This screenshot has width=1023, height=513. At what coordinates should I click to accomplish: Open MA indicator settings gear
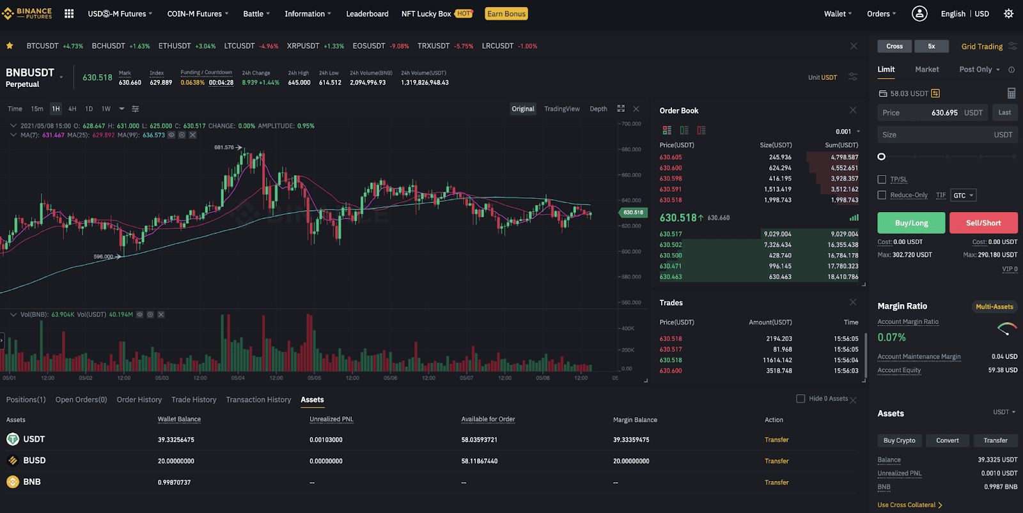[x=182, y=135]
